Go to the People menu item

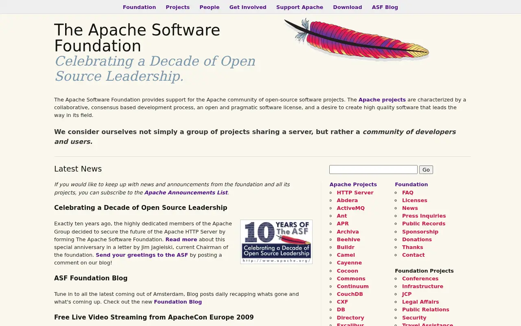click(209, 7)
